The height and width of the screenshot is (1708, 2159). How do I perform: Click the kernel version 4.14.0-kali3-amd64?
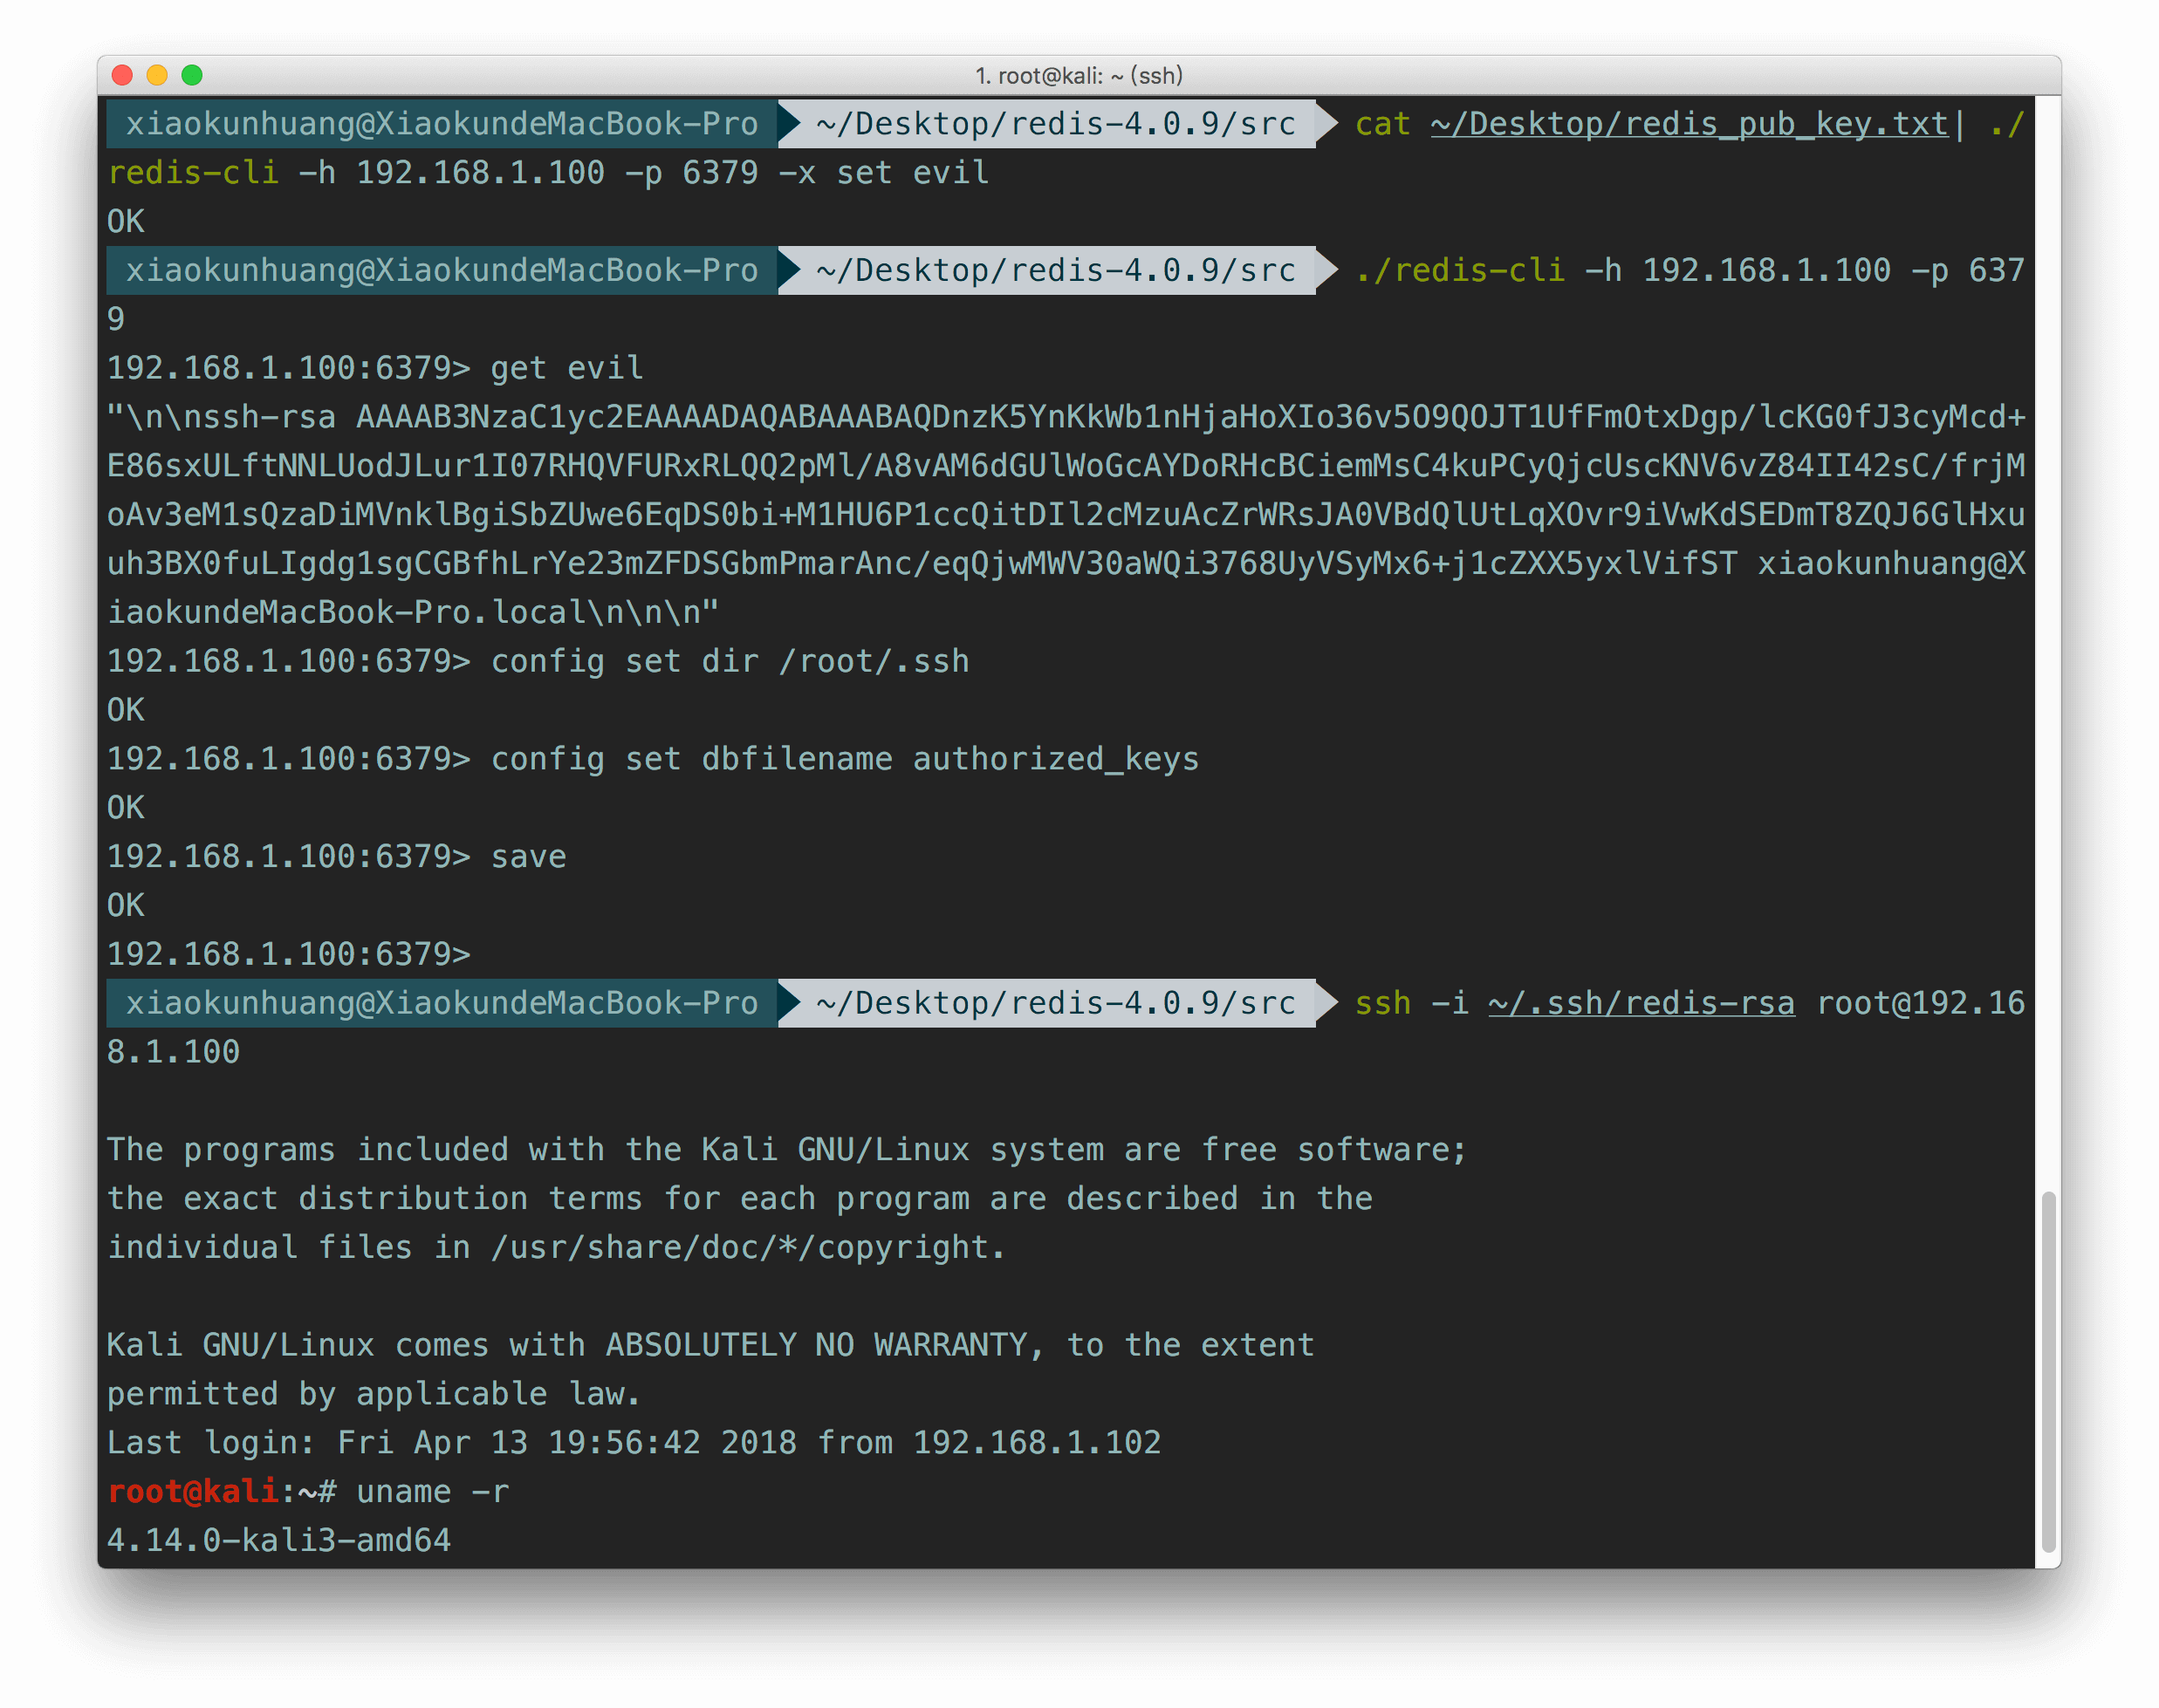point(279,1540)
